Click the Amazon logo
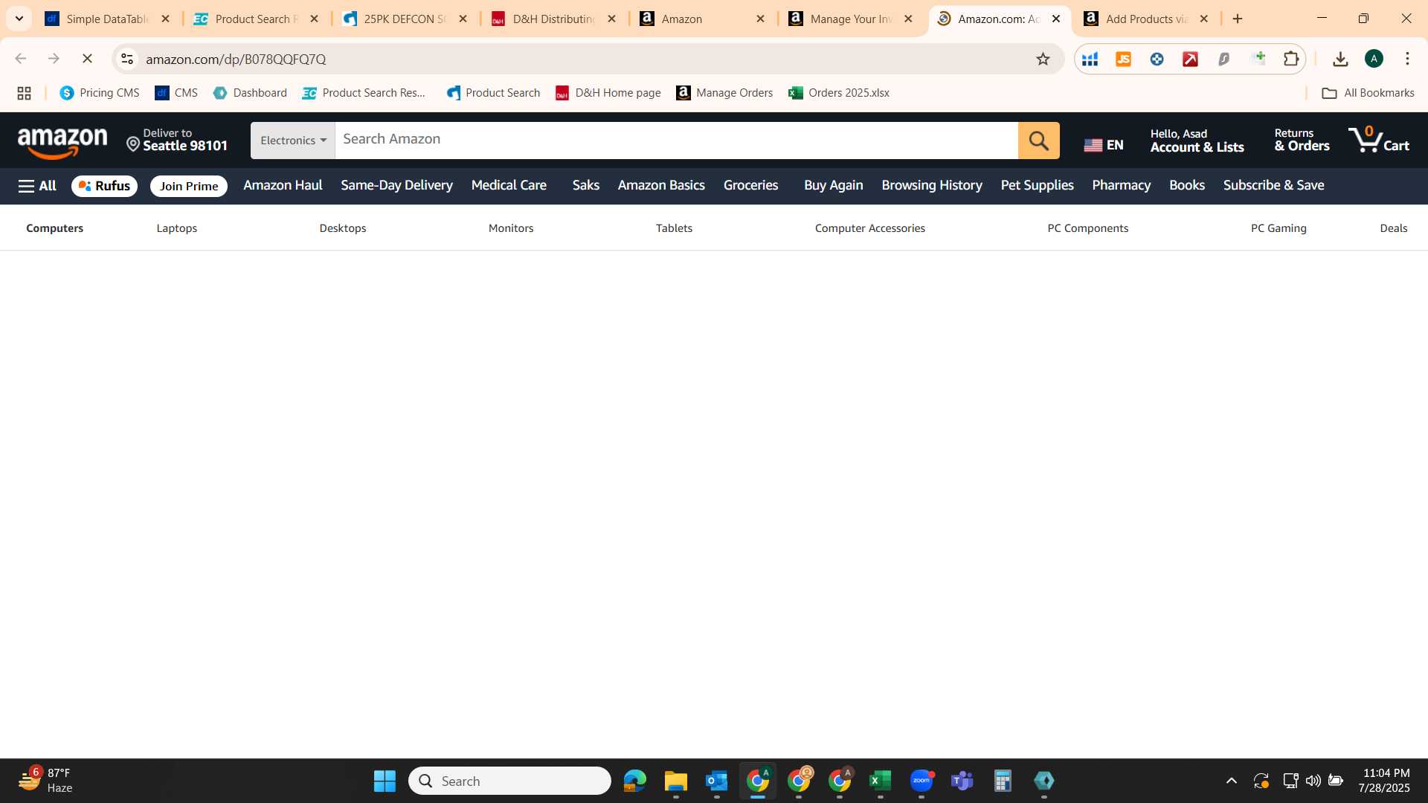The image size is (1428, 803). click(x=62, y=142)
